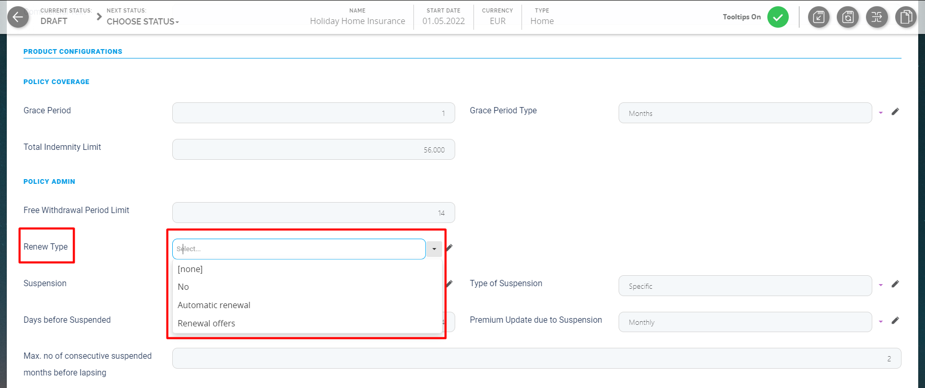Click the Free Withdrawal Period Limit field
Screen dimensions: 925x388
[x=313, y=213]
